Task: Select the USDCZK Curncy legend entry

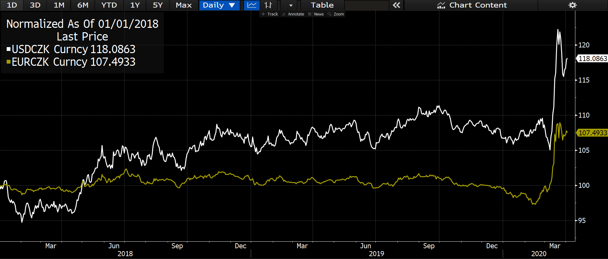Action: click(x=71, y=49)
